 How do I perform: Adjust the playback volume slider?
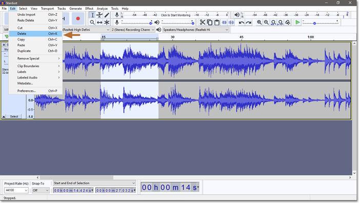pos(178,23)
